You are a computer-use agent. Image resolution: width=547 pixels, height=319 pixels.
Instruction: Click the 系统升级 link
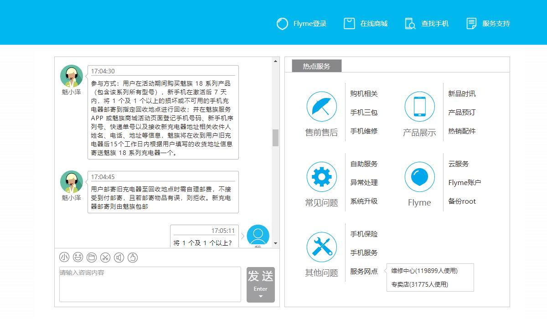coord(364,201)
